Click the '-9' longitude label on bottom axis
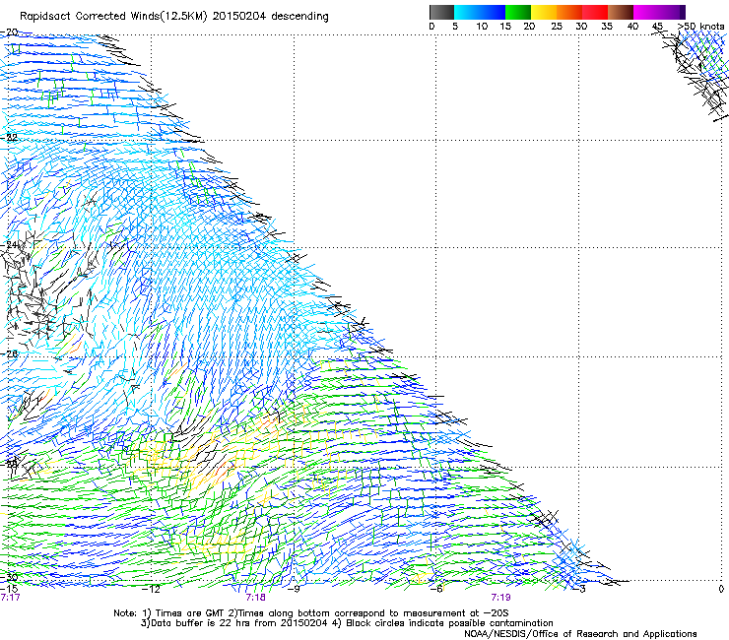This screenshot has height=640, width=729. (x=294, y=589)
